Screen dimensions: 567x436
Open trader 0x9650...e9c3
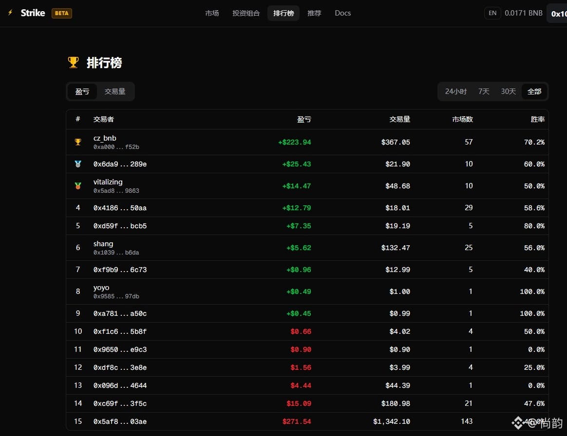tap(120, 349)
